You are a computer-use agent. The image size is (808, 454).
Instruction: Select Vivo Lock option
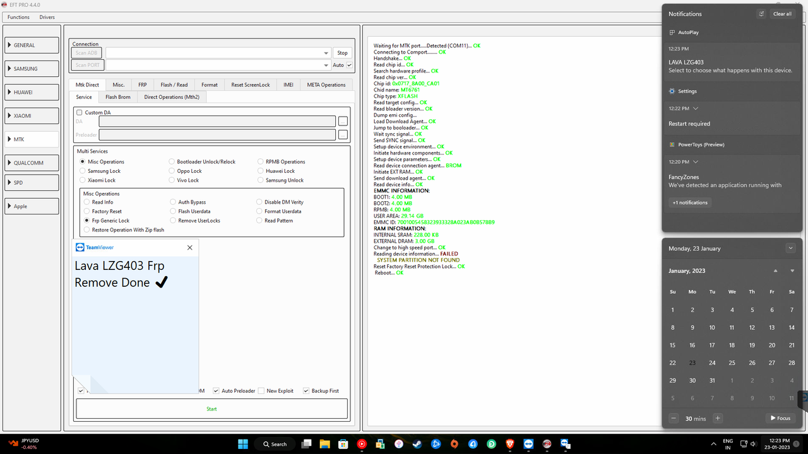(172, 180)
